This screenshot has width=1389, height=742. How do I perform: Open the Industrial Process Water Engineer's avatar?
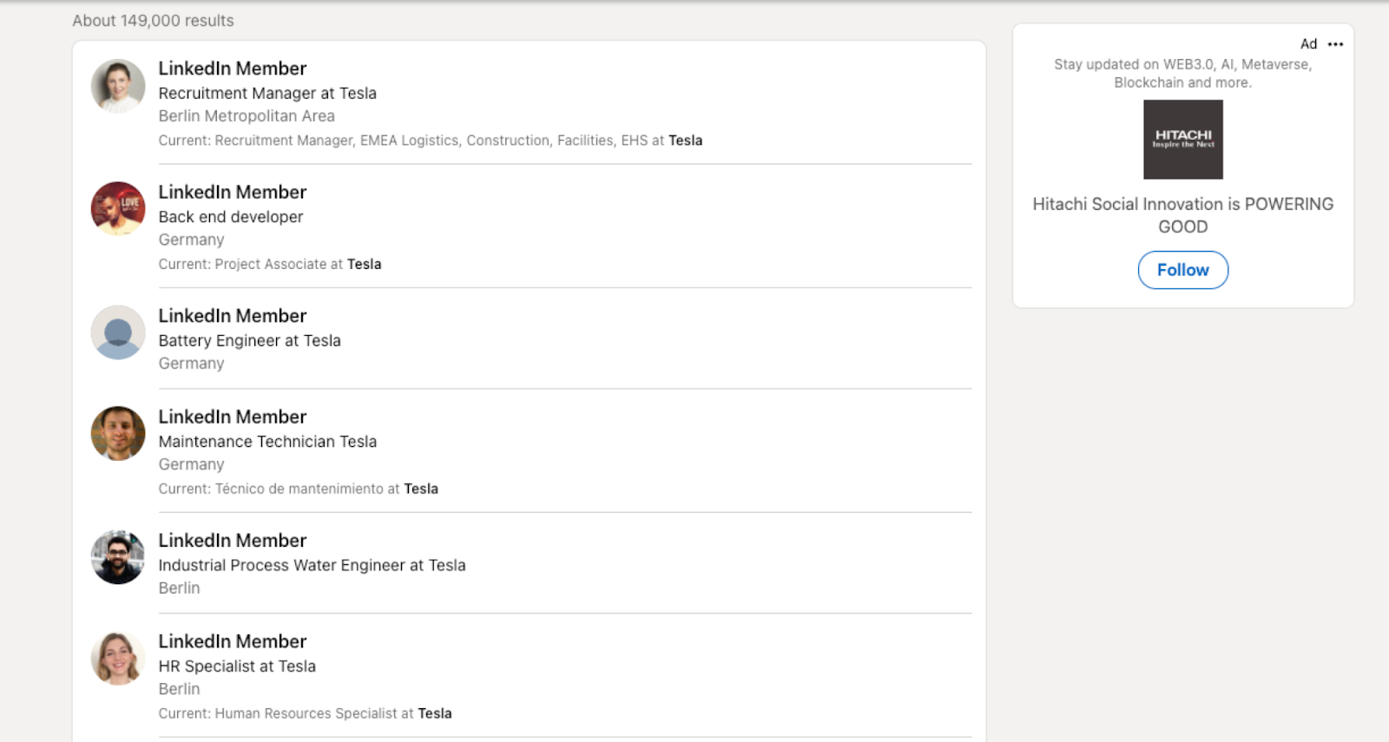point(118,557)
